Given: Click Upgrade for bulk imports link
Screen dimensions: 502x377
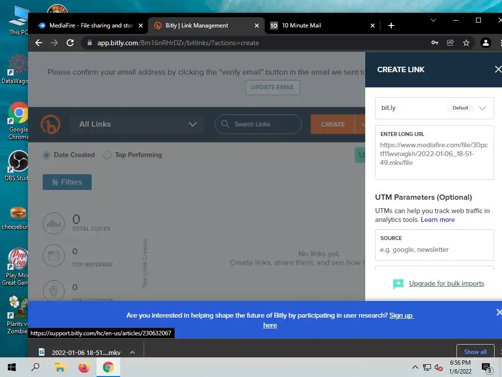Looking at the screenshot, I should click(x=446, y=283).
